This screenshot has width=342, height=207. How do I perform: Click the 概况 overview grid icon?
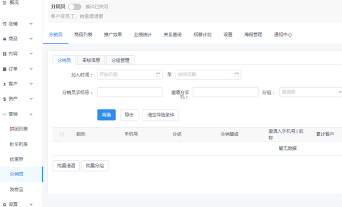click(x=5, y=3)
